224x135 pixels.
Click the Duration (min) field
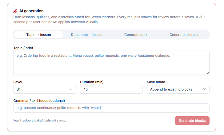pos(111,89)
